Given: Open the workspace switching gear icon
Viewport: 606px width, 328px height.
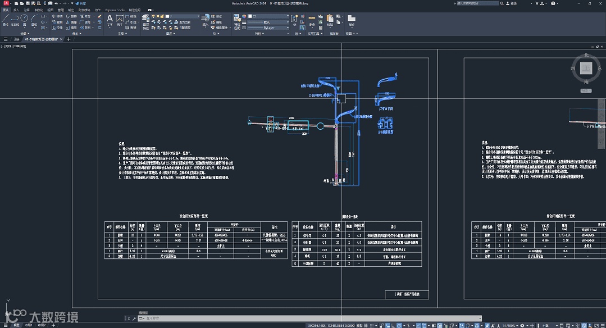Looking at the screenshot, I should (522, 325).
